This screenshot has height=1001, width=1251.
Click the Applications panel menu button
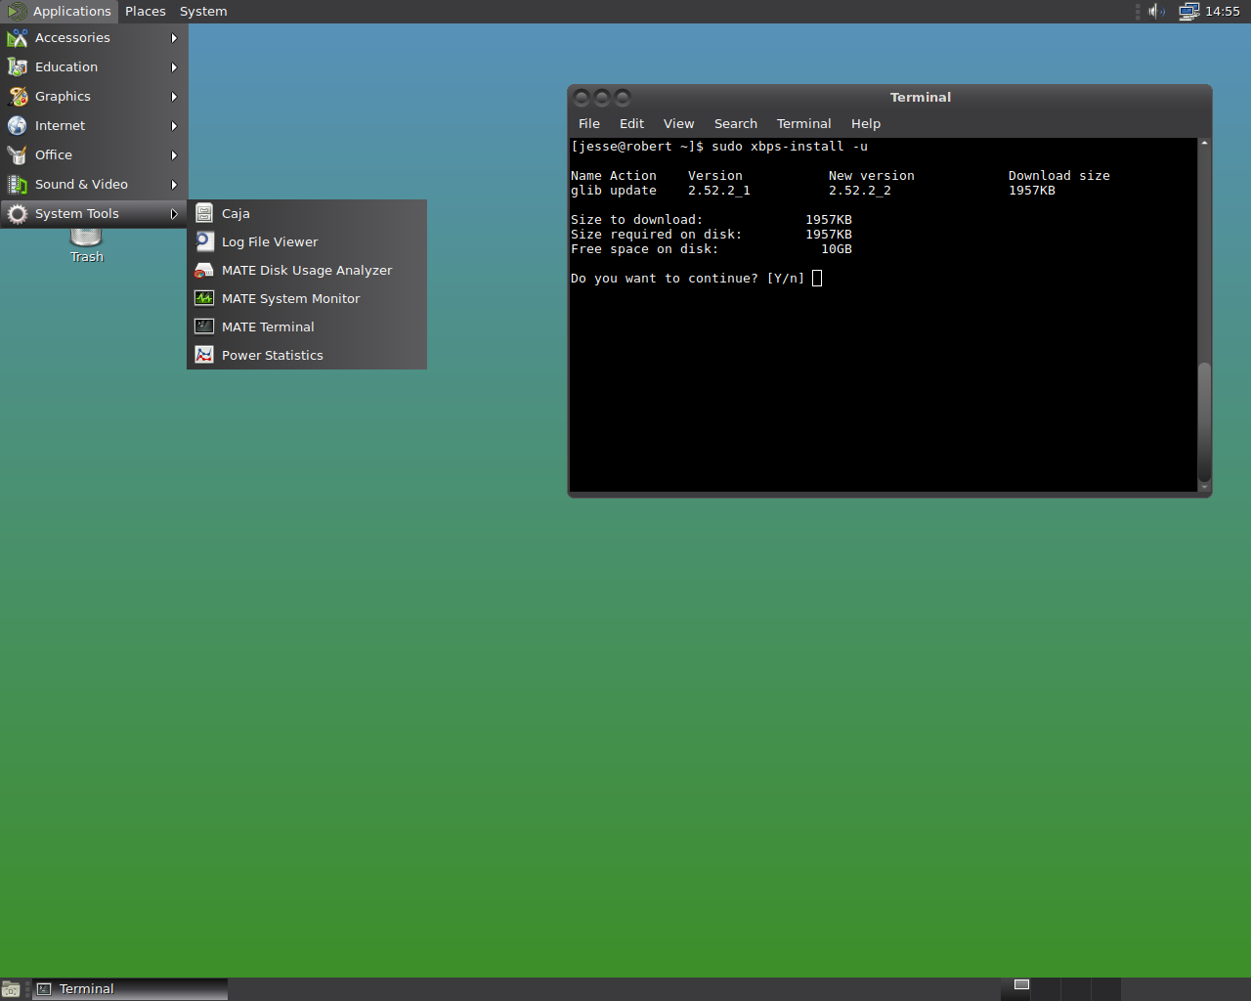pyautogui.click(x=60, y=11)
